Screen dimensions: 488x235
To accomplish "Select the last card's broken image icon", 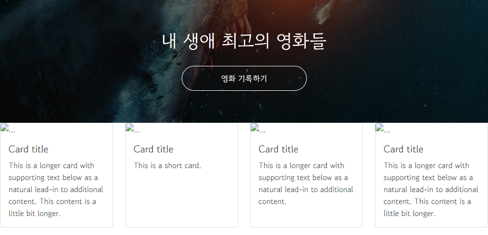I will (x=379, y=128).
